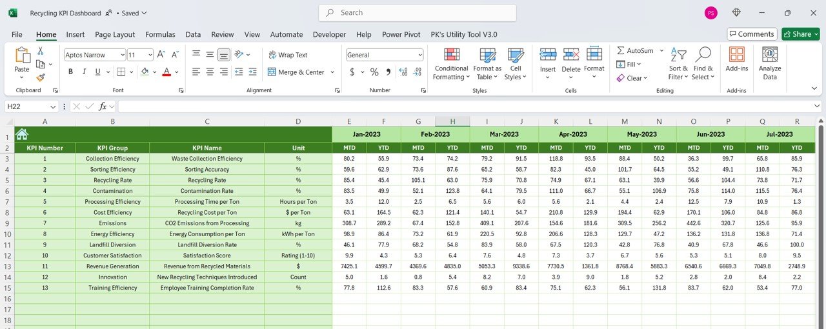Open Format as Table gallery
Image resolution: width=826 pixels, height=329 pixels.
pos(487,64)
